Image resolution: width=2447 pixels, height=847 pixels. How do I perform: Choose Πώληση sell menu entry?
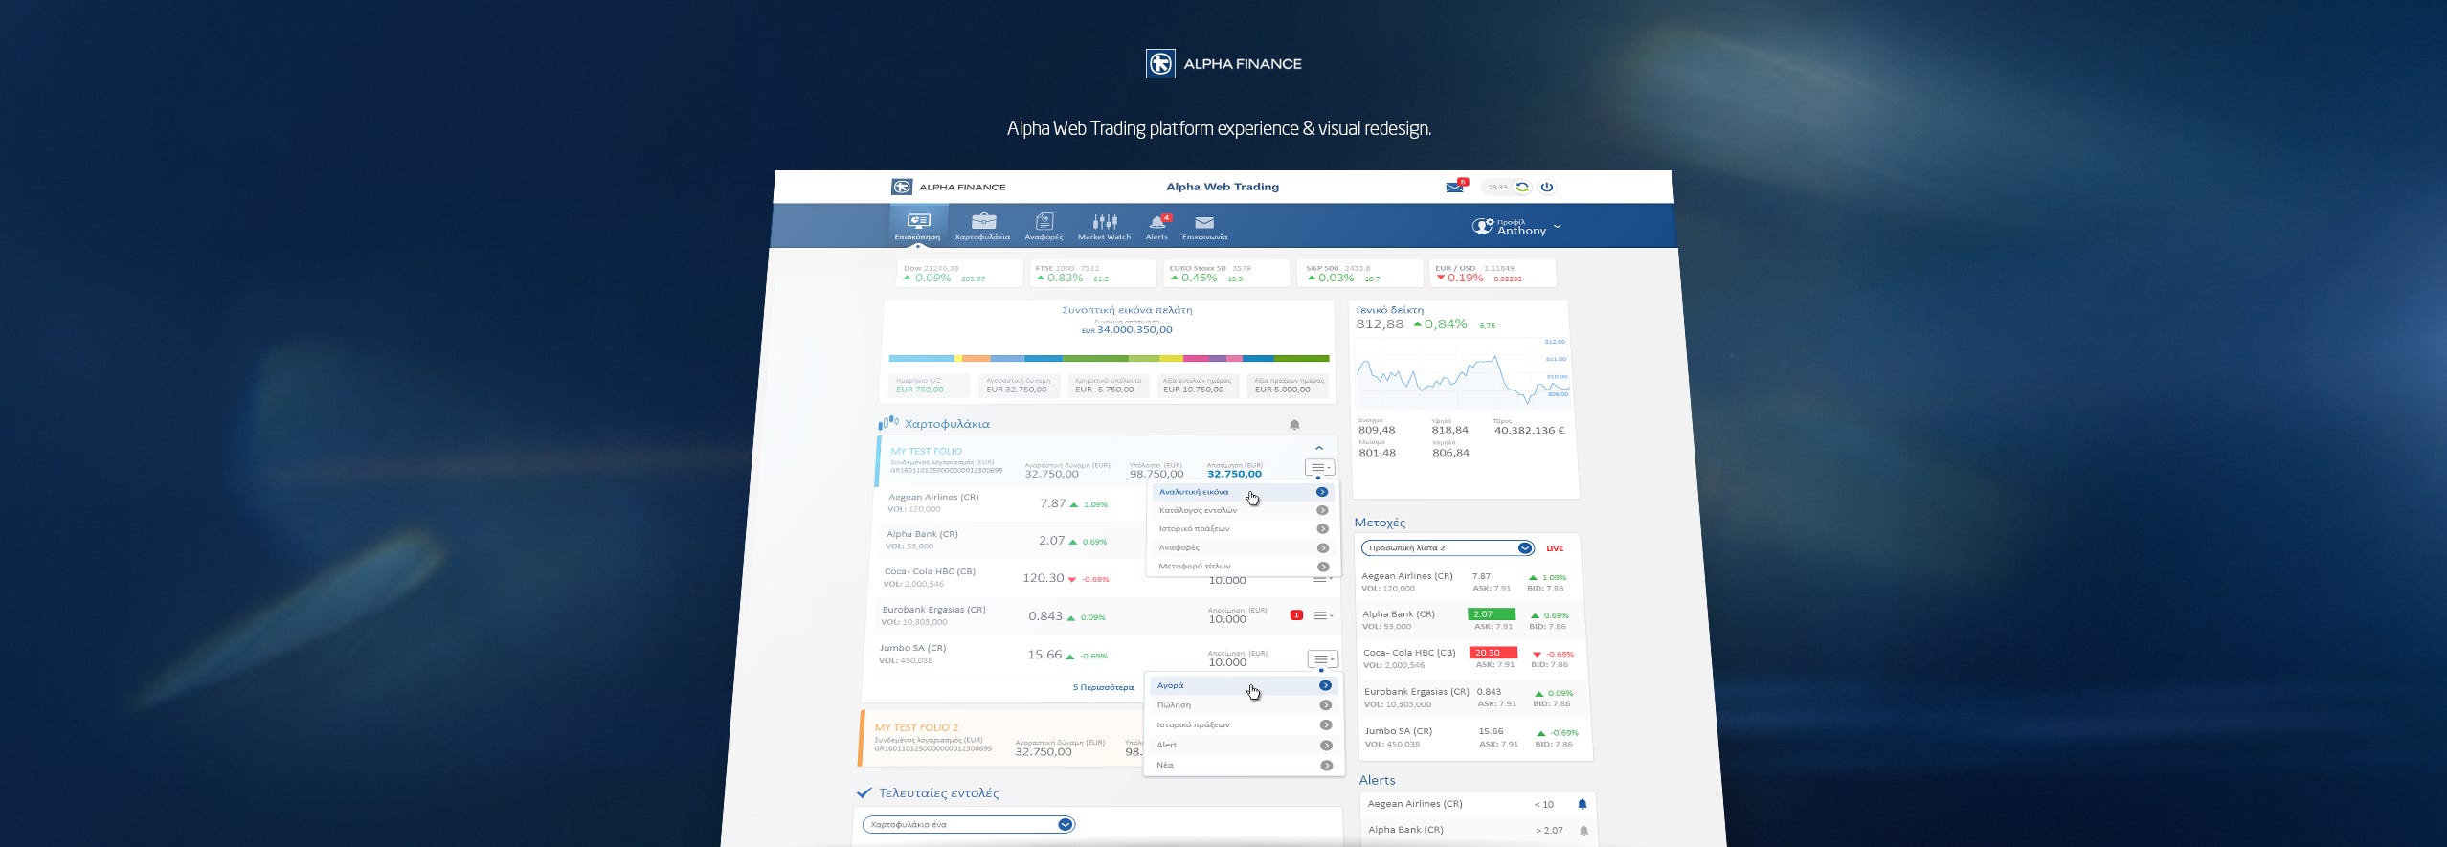click(1244, 705)
